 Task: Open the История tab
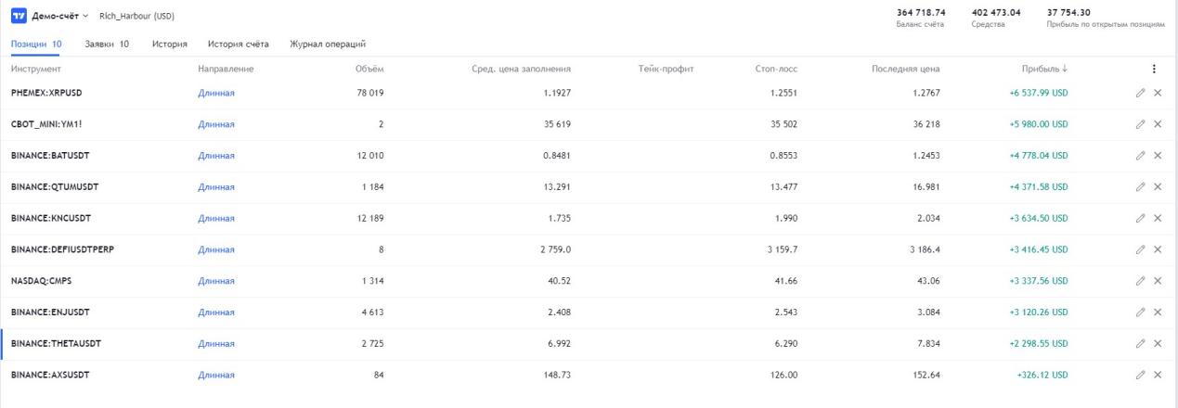click(170, 44)
